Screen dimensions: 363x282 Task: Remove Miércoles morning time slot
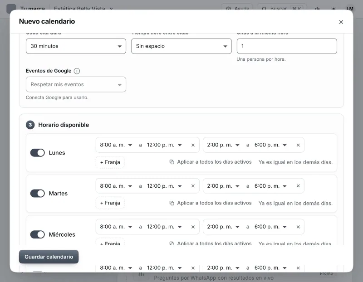[x=193, y=227]
